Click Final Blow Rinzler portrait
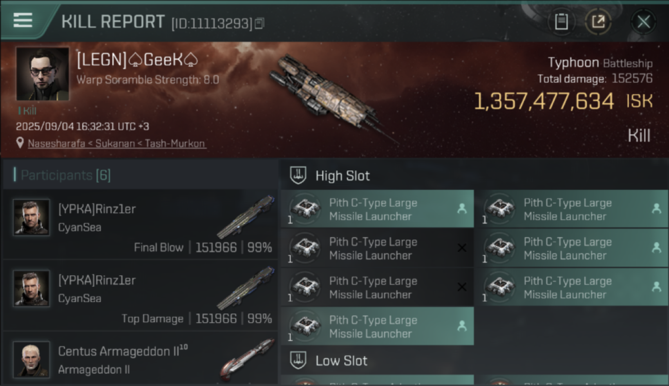 tap(31, 217)
